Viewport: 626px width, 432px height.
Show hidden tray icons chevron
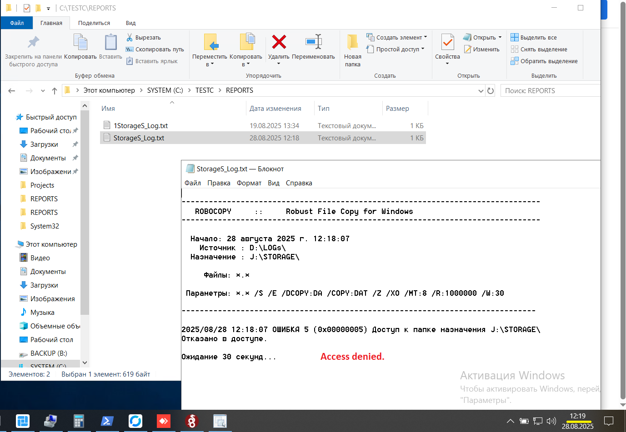(510, 421)
